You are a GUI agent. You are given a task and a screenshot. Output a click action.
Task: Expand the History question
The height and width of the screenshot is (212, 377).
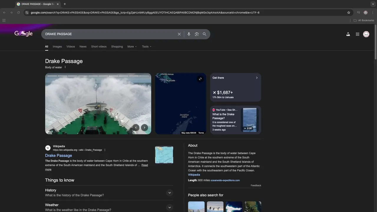coord(109,193)
